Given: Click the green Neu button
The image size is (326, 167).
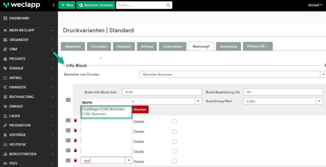Looking at the screenshot, I should (67, 5).
